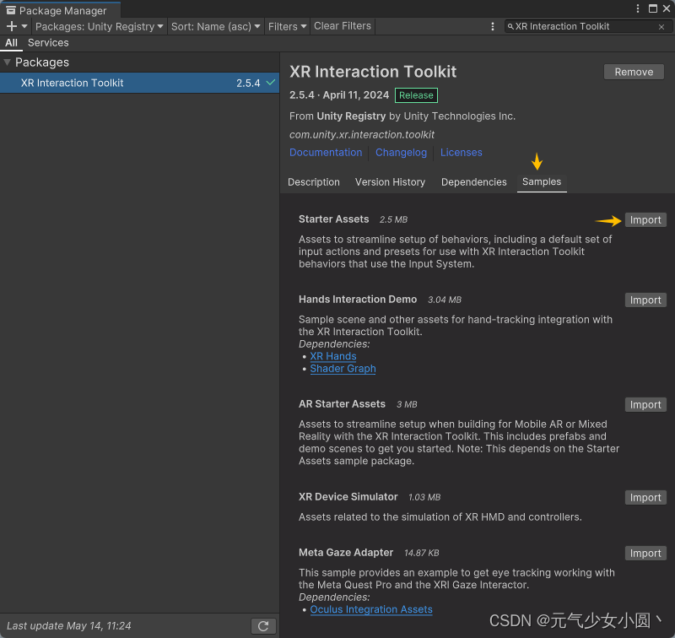The image size is (675, 638).
Task: Import the AR Starter Assets sample
Action: pos(645,405)
